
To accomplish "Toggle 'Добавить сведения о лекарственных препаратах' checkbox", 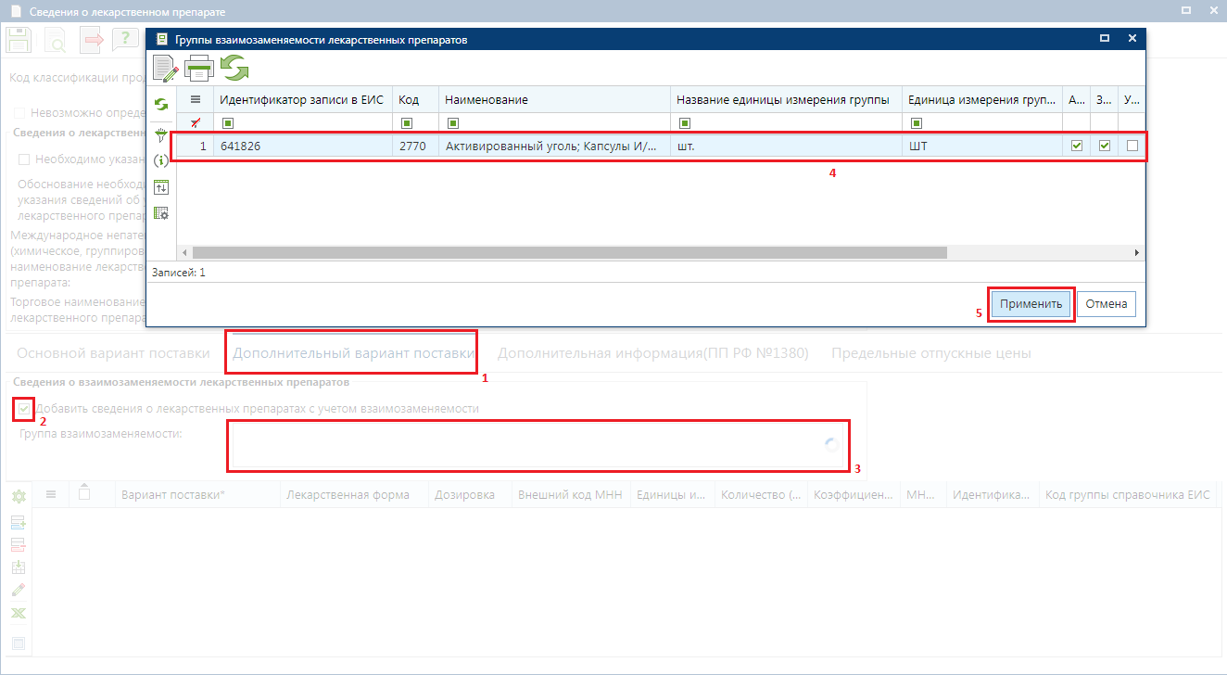I will click(24, 408).
